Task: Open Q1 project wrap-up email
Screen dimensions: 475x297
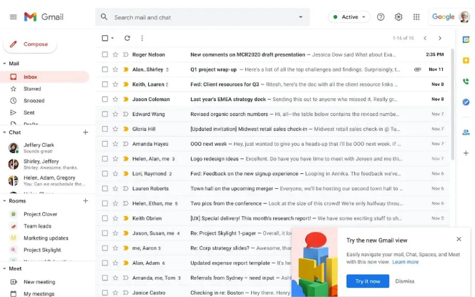Action: pyautogui.click(x=273, y=69)
